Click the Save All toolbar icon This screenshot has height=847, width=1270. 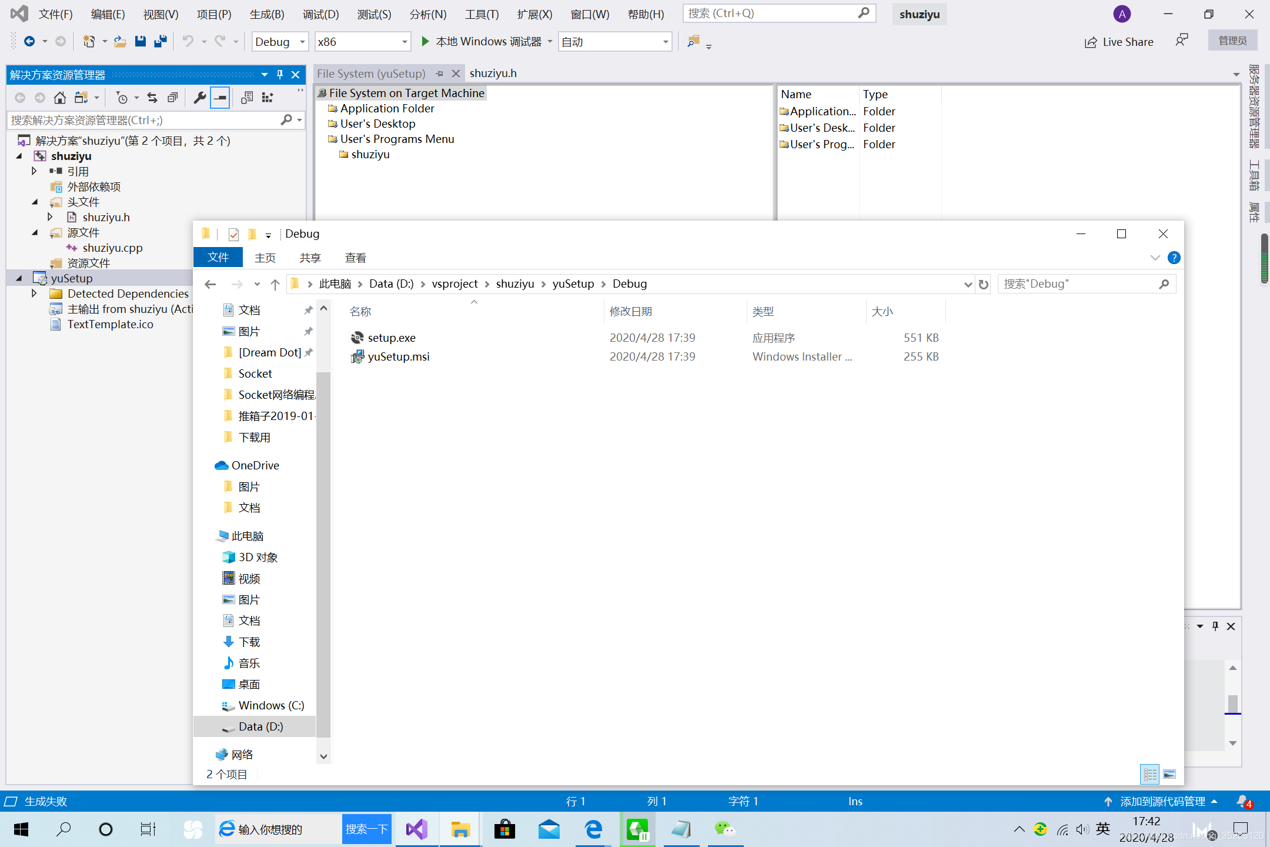[x=160, y=42]
